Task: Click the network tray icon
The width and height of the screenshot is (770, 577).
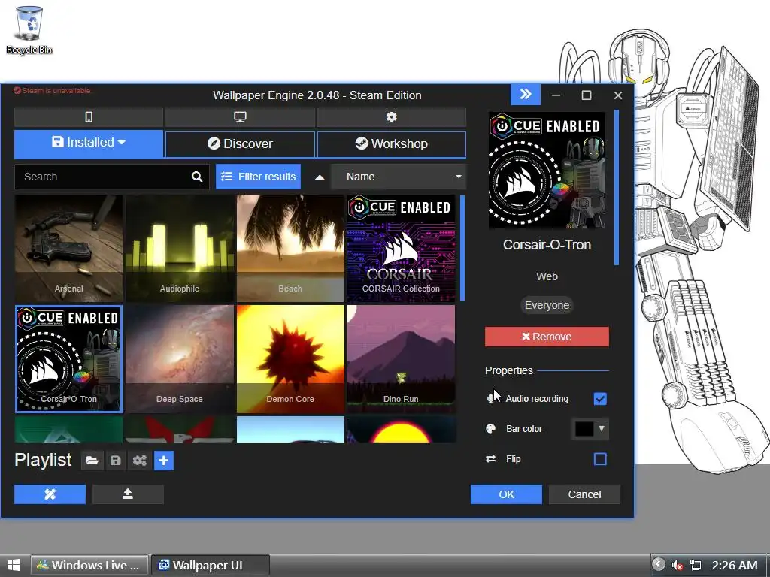Action: (x=696, y=565)
